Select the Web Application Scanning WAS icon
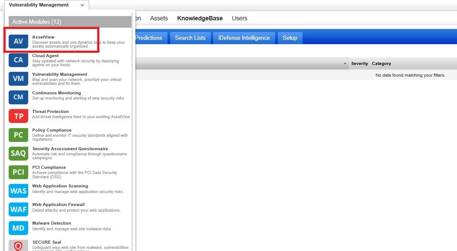Screen dimensions: 457x251 coord(18,190)
